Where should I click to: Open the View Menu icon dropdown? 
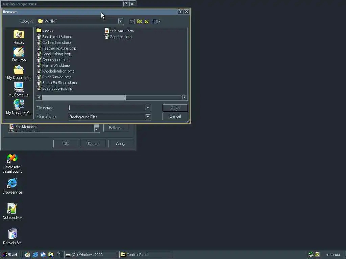pos(156,21)
